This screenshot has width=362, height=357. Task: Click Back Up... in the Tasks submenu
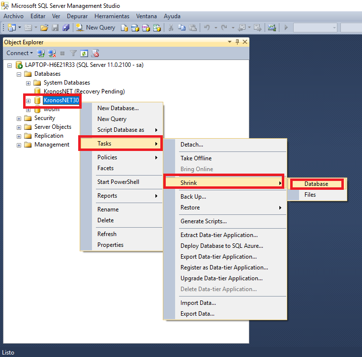pyautogui.click(x=225, y=196)
